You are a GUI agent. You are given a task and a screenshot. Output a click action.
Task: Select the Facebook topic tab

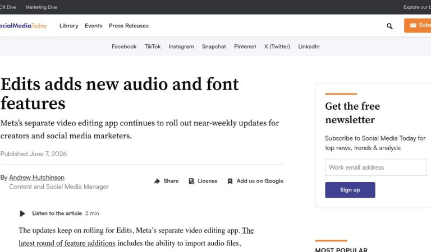click(124, 46)
